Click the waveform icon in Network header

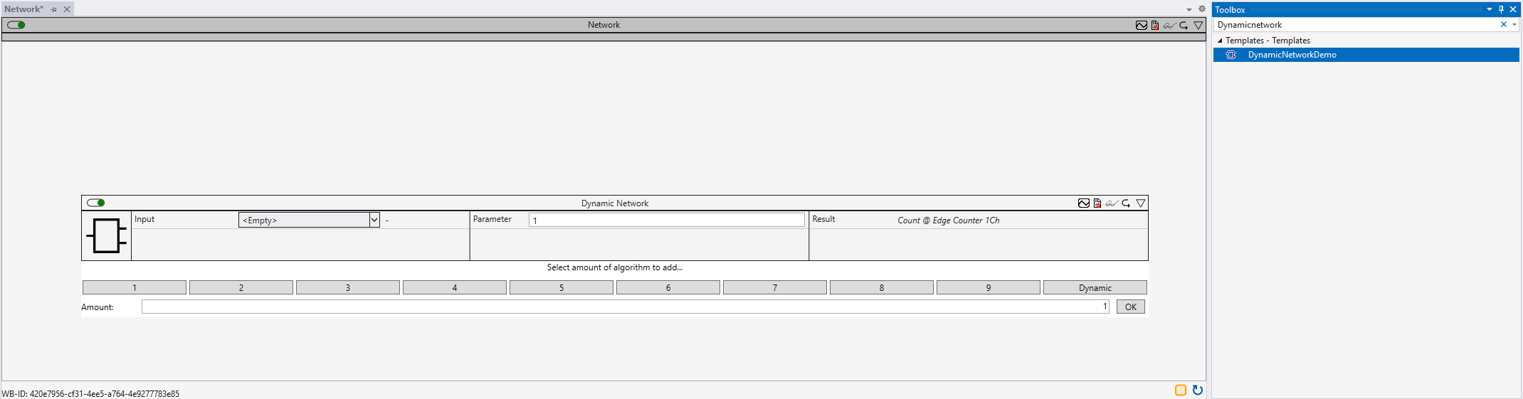(1142, 25)
